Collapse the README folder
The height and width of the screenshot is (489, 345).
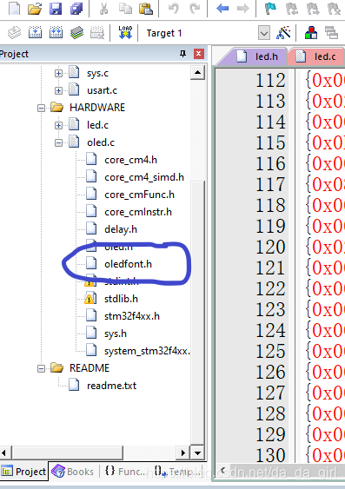[x=41, y=368]
